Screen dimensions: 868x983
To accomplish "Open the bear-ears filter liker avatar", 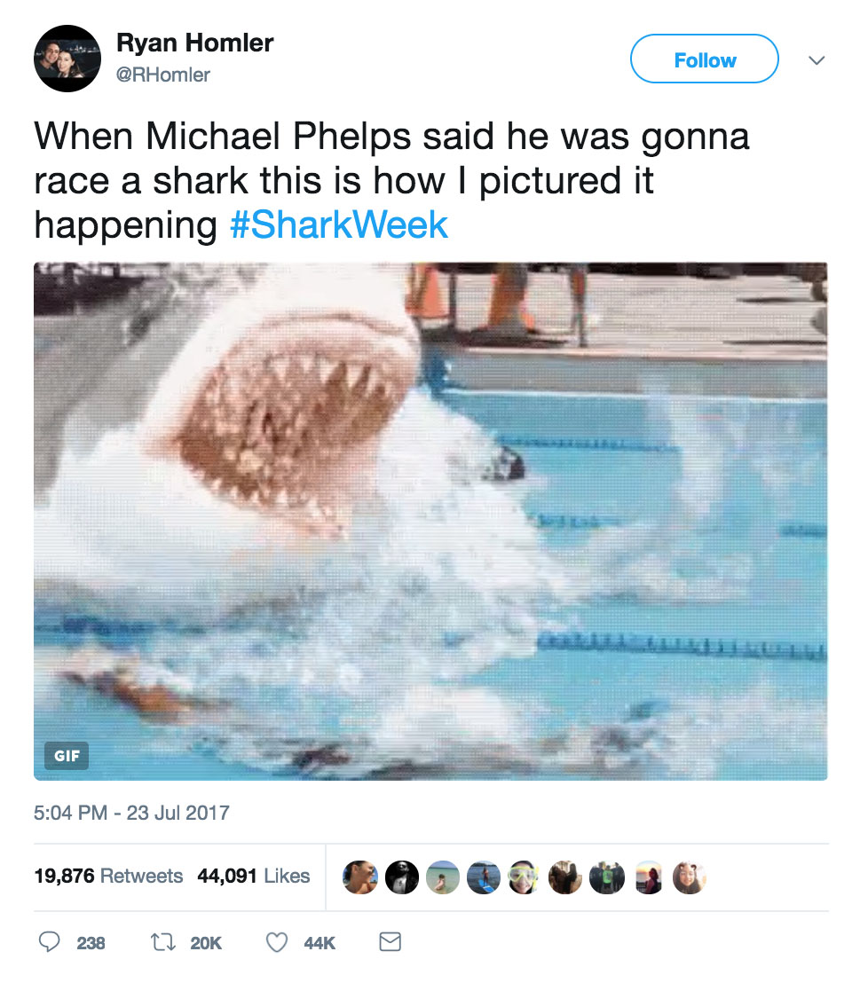I will (x=689, y=877).
